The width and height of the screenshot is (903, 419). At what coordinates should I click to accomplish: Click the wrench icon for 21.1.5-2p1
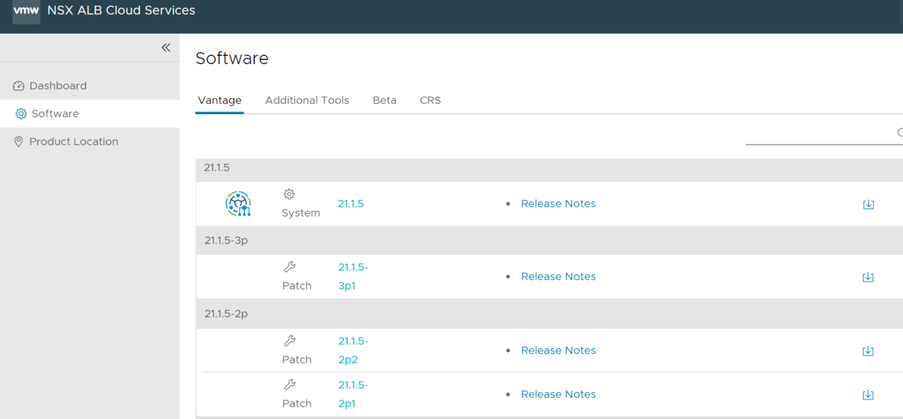[290, 384]
